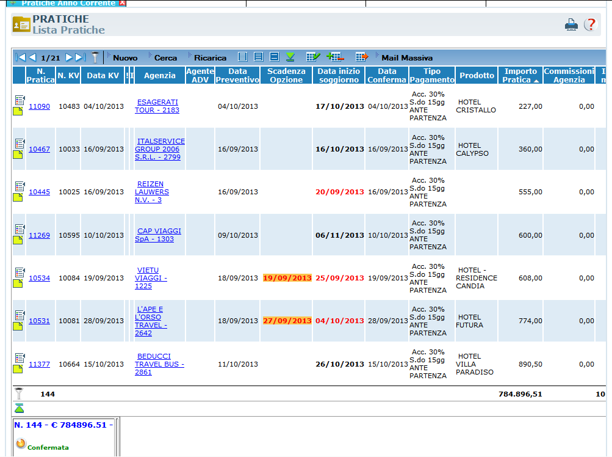
Task: Select the densest row layout icon
Action: [x=242, y=57]
